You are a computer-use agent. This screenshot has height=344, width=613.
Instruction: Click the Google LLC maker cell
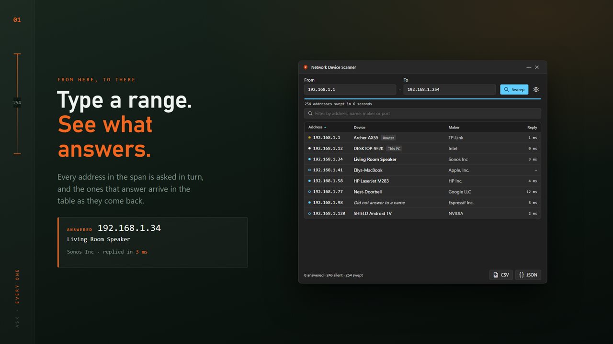460,192
